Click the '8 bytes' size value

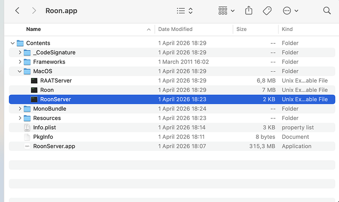(x=265, y=137)
